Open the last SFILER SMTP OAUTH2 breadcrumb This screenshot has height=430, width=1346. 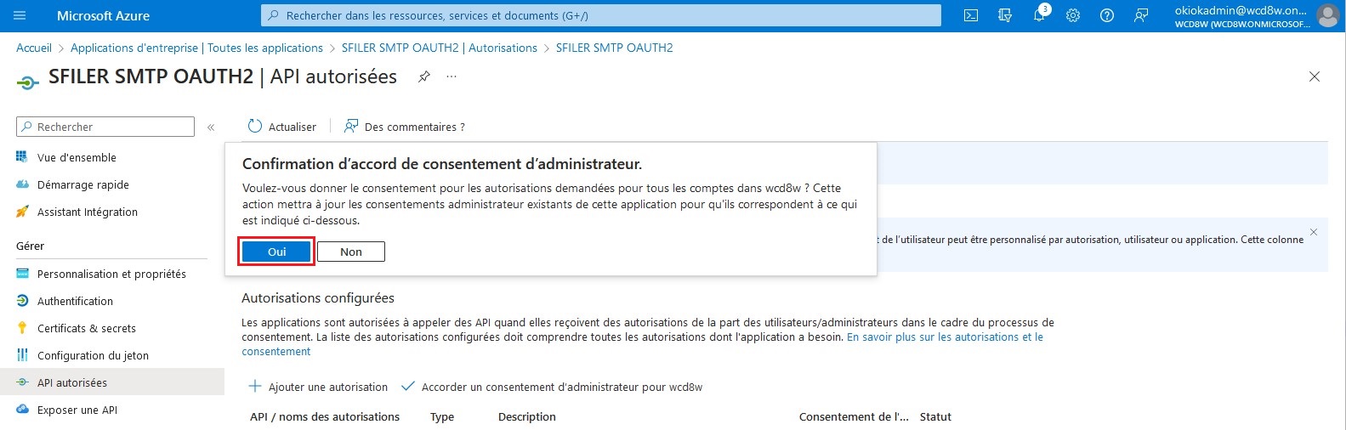[x=614, y=48]
